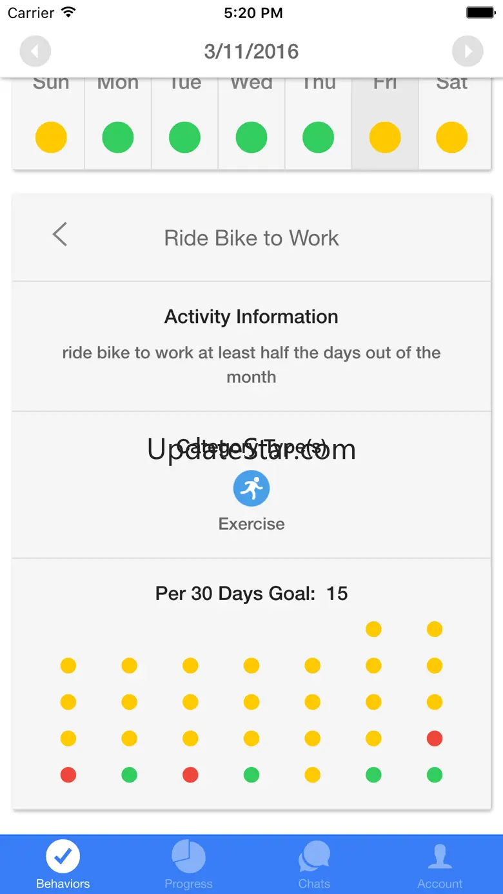Click the red dot in the first column
503x894 pixels.
point(68,775)
